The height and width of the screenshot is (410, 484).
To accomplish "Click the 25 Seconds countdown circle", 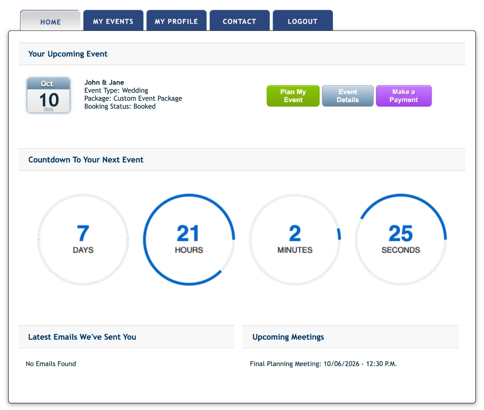I will tap(401, 239).
